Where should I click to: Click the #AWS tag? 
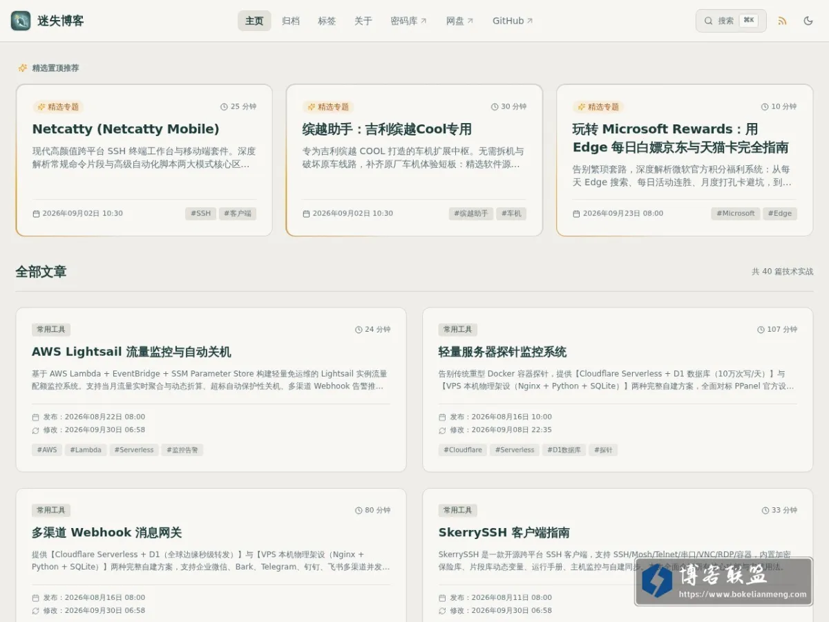pos(47,450)
